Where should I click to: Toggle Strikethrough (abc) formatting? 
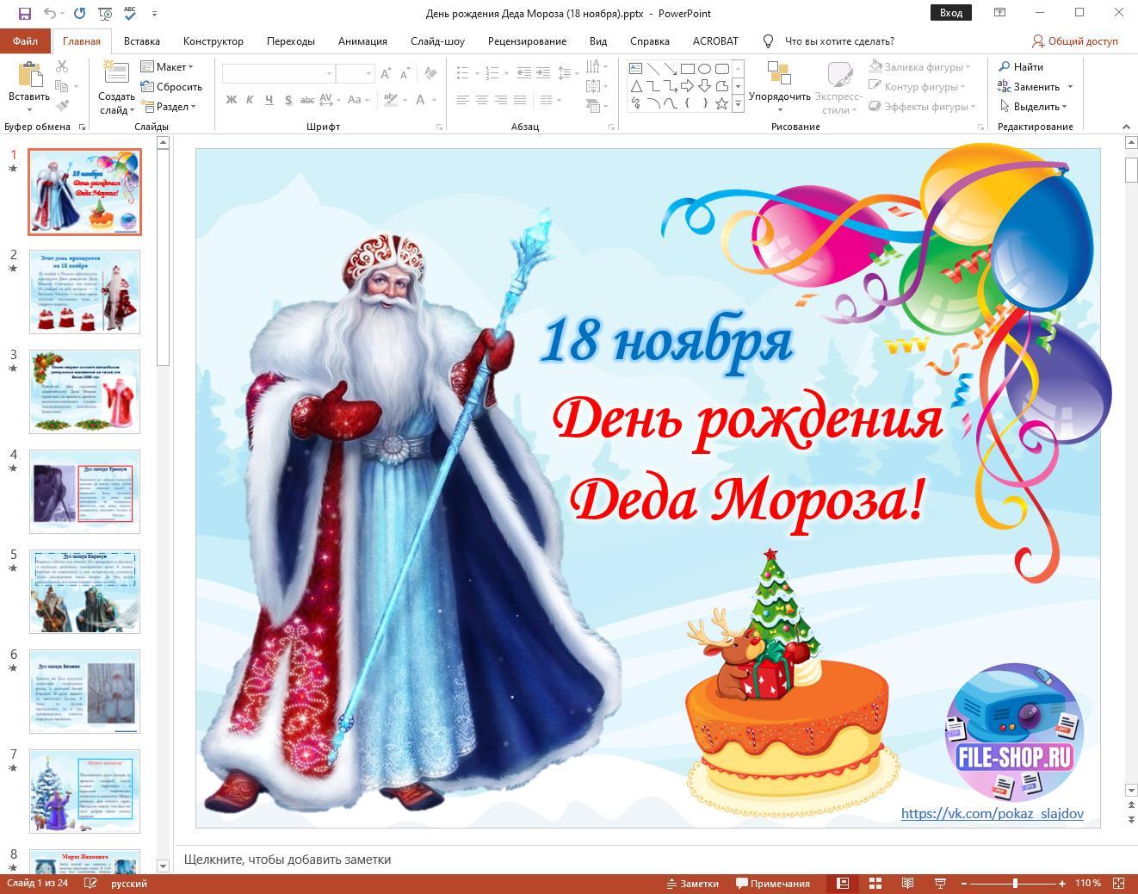click(306, 100)
